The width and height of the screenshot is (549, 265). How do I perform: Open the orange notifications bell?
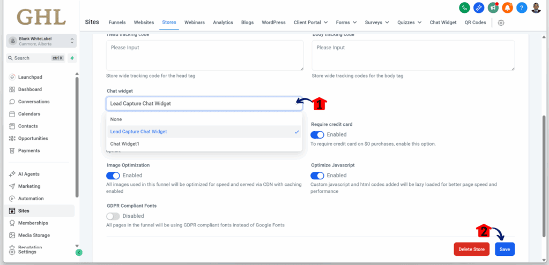click(x=507, y=7)
